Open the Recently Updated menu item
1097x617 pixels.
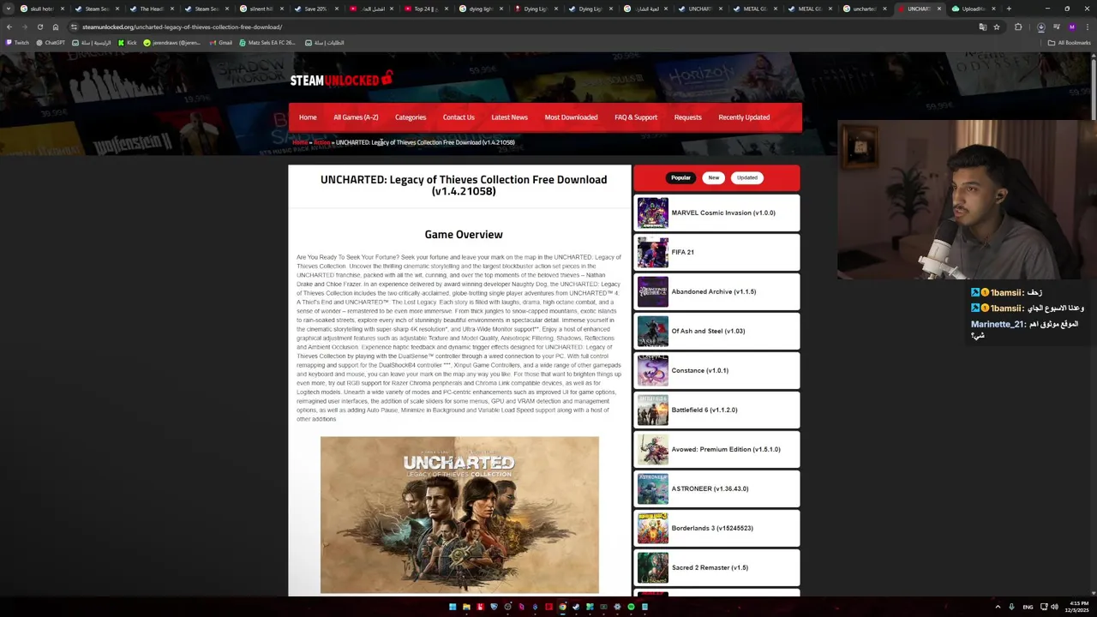pos(744,117)
